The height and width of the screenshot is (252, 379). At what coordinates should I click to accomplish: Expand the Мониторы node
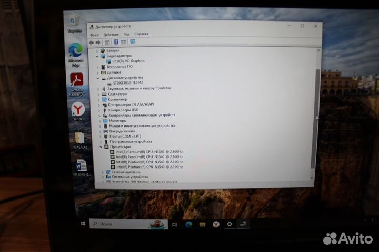pyautogui.click(x=99, y=121)
